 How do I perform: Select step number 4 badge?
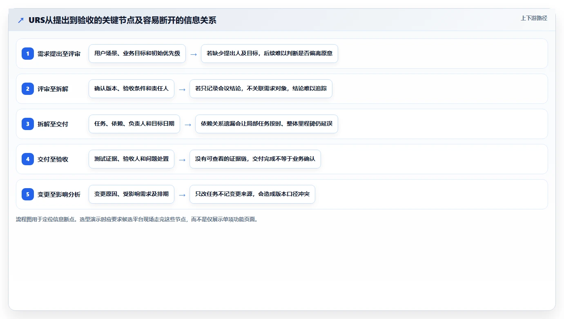coord(28,159)
